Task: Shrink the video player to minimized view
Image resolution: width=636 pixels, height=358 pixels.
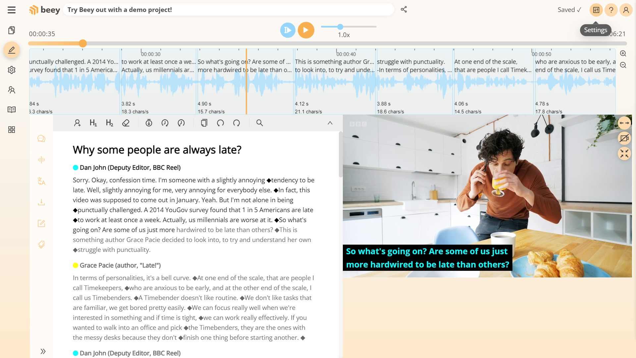Action: 625,153
